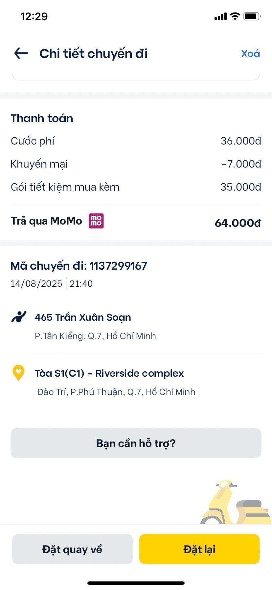Tap the Trả qua MoMo payment row
This screenshot has height=590, width=272.
click(136, 222)
